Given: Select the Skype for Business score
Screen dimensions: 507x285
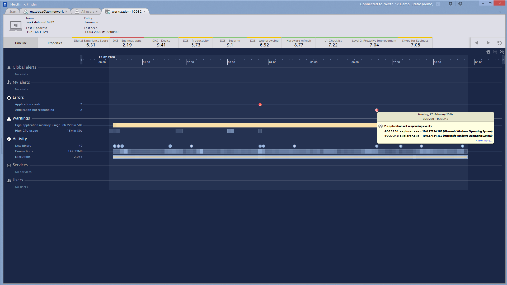Looking at the screenshot, I should [x=415, y=43].
